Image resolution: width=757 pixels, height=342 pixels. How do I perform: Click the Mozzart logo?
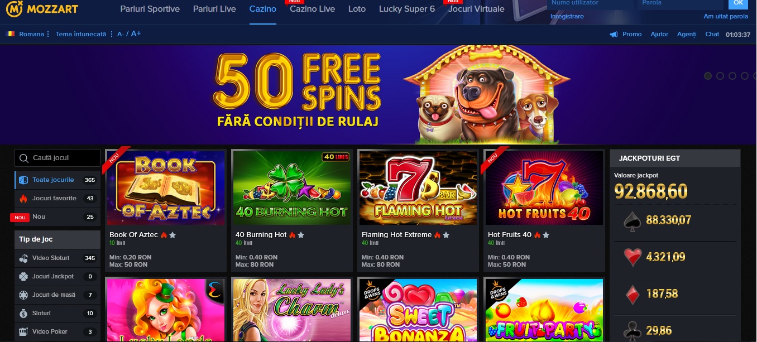[42, 8]
